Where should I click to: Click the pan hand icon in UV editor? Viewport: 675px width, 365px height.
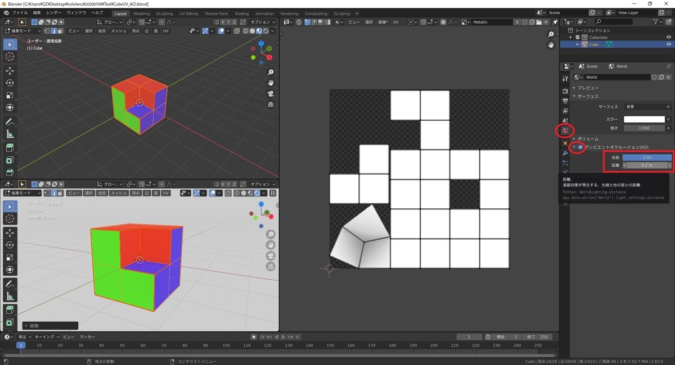tap(551, 45)
